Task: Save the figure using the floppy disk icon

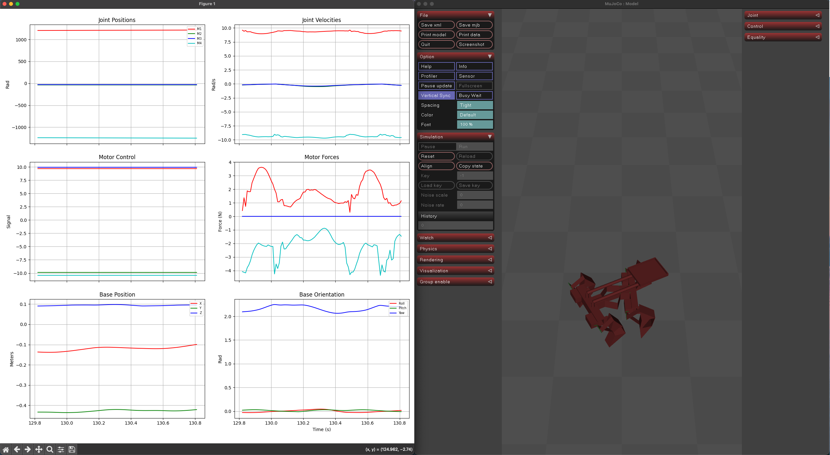Action: [72, 449]
